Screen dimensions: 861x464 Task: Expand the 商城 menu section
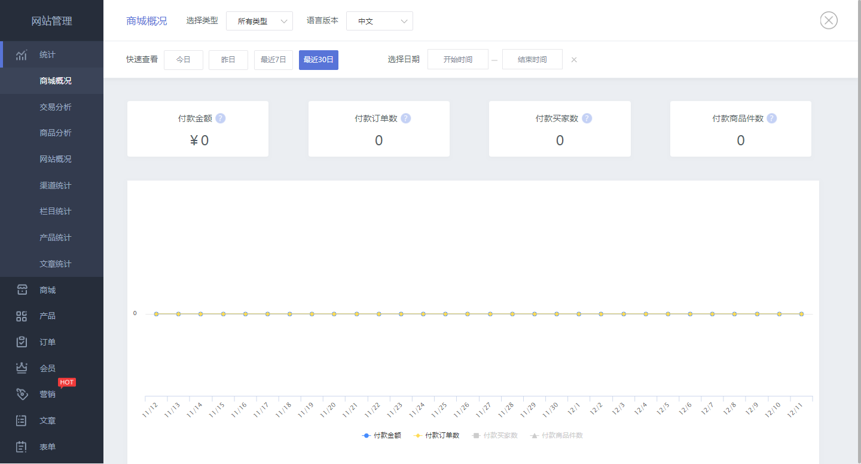(x=51, y=290)
